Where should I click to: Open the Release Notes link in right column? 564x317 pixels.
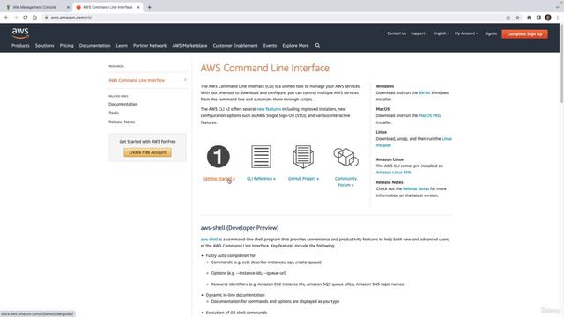pyautogui.click(x=416, y=188)
